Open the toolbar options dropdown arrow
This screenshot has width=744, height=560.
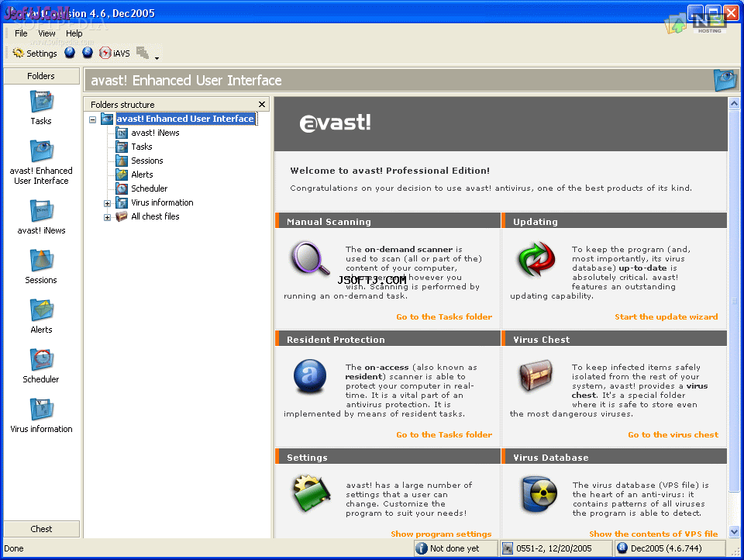(x=157, y=58)
